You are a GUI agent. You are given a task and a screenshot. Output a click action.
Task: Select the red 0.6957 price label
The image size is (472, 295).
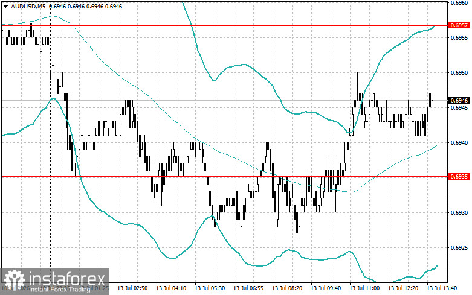(459, 25)
